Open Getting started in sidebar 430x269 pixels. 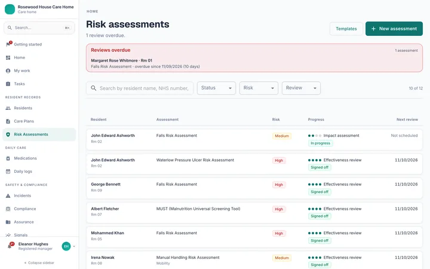coord(39,44)
